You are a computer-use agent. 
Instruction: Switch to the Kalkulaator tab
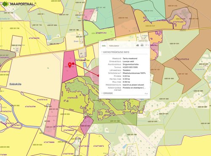pyautogui.click(x=114, y=46)
